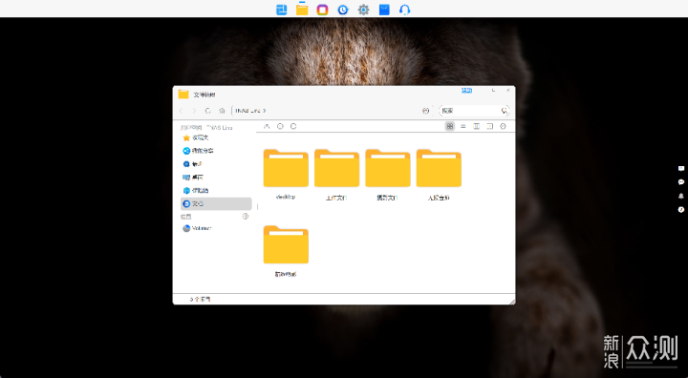Click the blue help link in title bar

click(466, 91)
